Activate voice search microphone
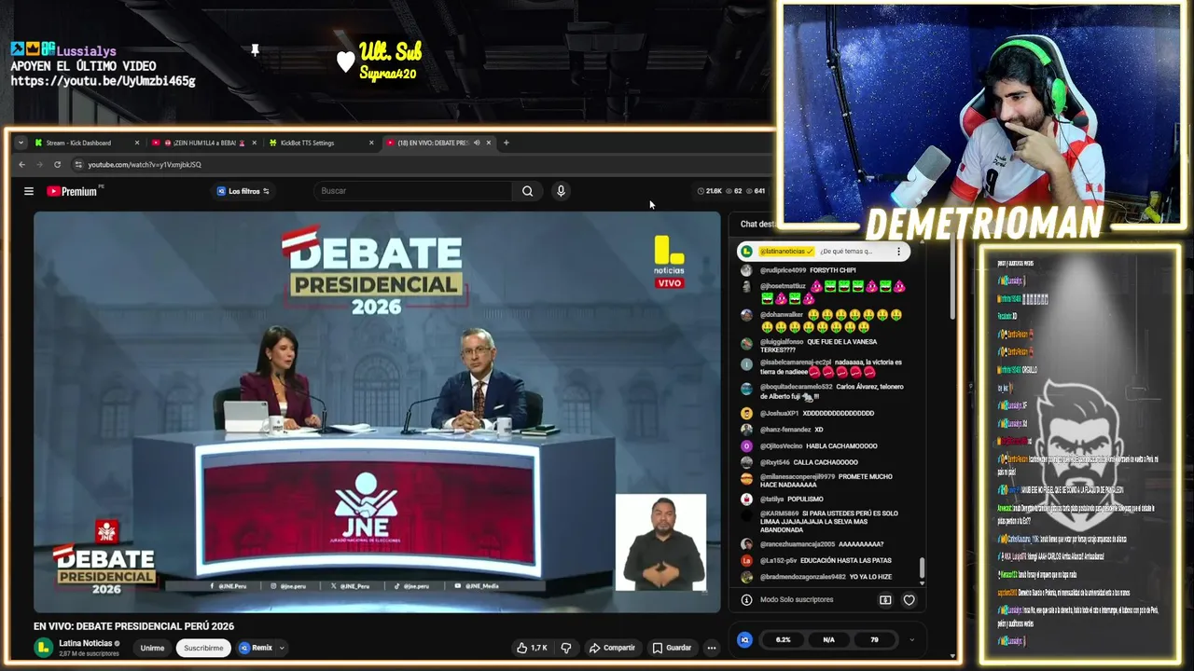This screenshot has width=1194, height=671. [561, 191]
